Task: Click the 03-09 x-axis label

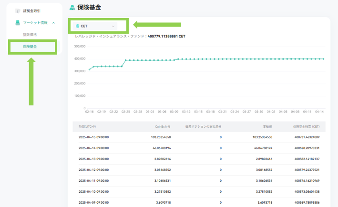Action: 174,112
